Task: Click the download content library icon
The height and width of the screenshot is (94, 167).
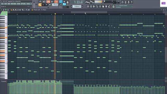Action: click(x=114, y=7)
